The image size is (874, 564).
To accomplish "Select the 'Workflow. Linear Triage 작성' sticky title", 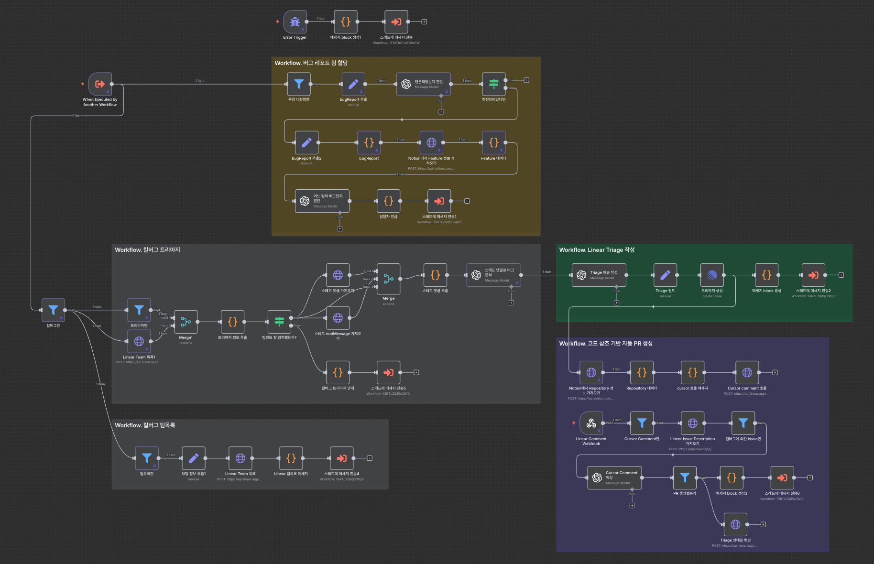I will tap(597, 250).
